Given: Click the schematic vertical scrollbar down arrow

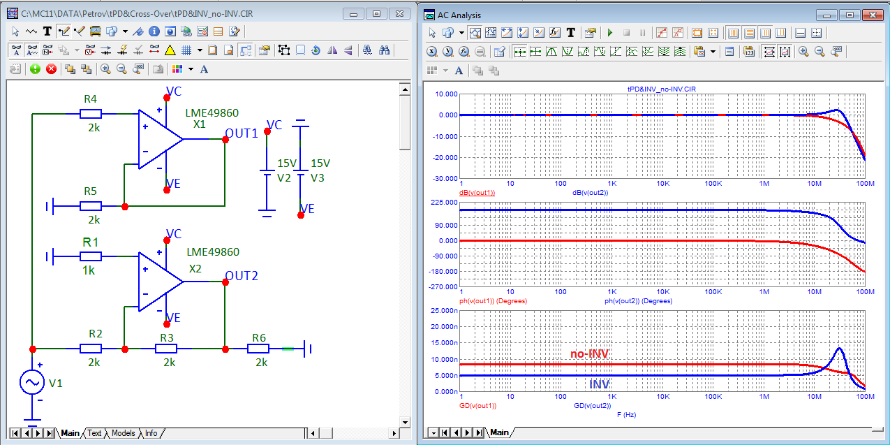Looking at the screenshot, I should tap(403, 421).
